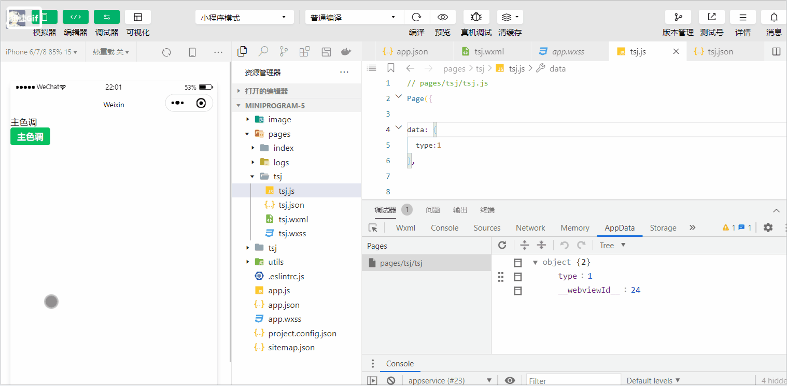787x386 pixels.
Task: Open project.config.json file
Action: (x=297, y=333)
